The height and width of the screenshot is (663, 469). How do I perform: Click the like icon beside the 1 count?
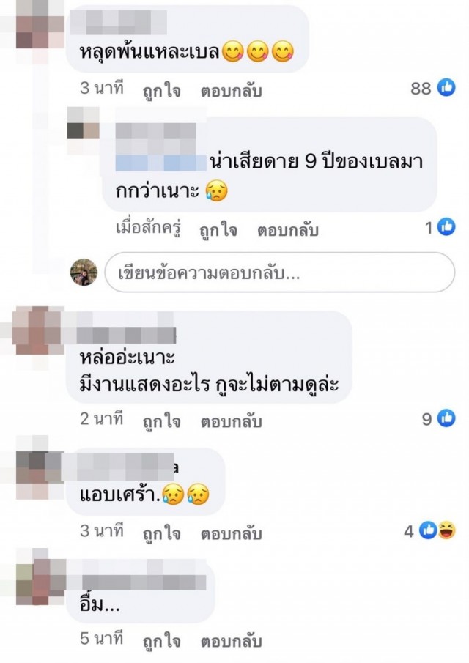[x=446, y=227]
